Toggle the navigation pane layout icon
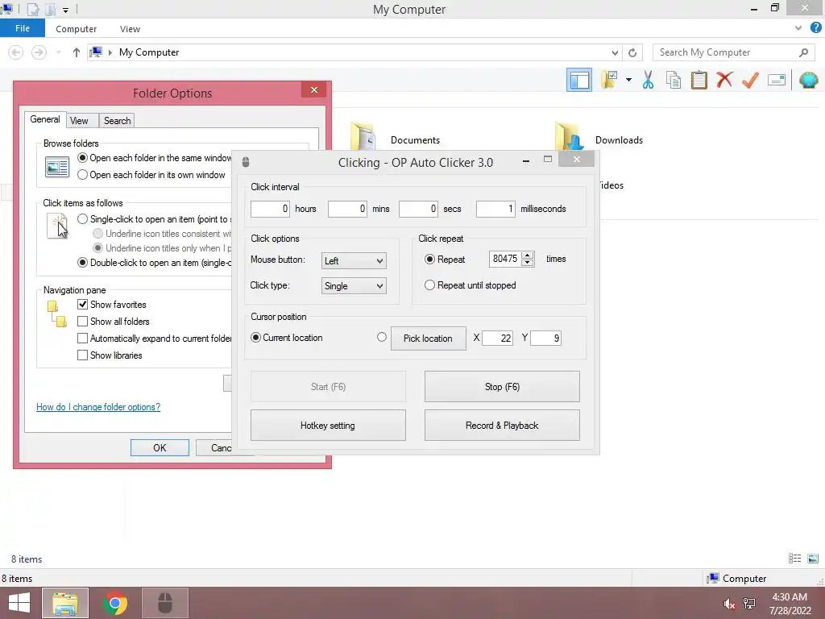The width and height of the screenshot is (825, 619). tap(578, 80)
